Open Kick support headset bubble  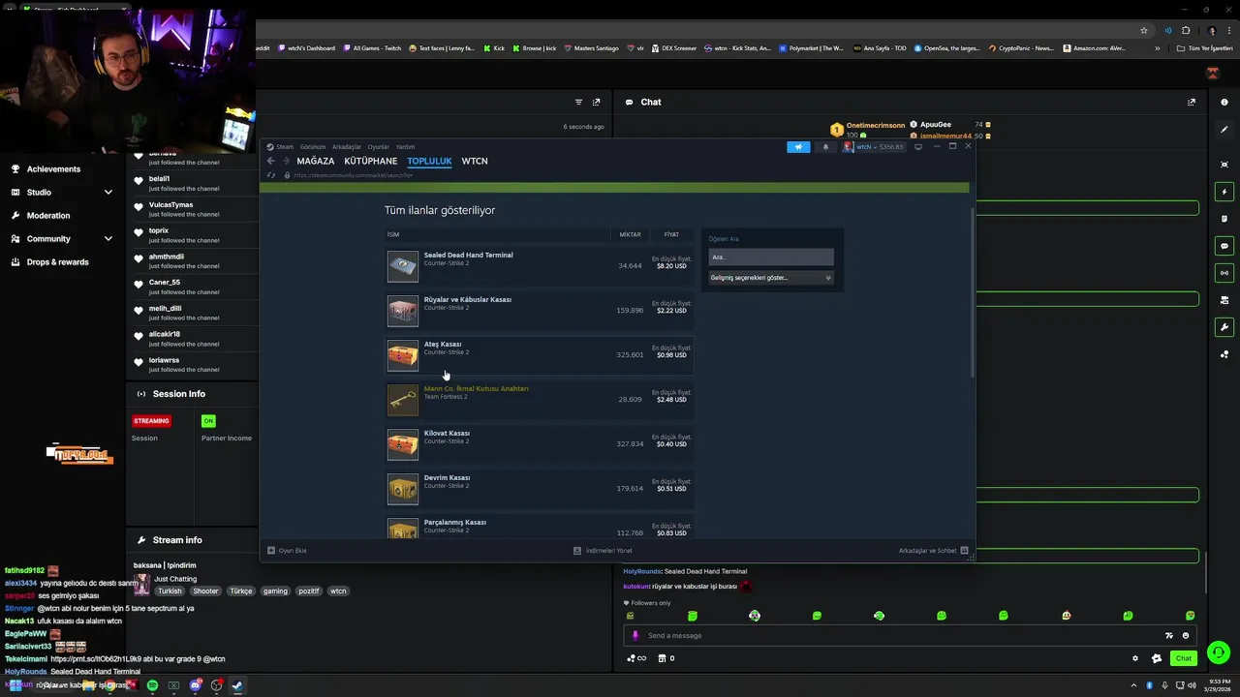coord(1219,652)
